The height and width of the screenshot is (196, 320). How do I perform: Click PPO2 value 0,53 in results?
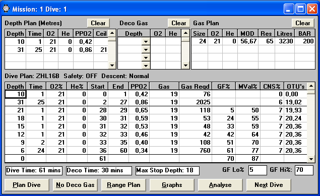pos(139,126)
